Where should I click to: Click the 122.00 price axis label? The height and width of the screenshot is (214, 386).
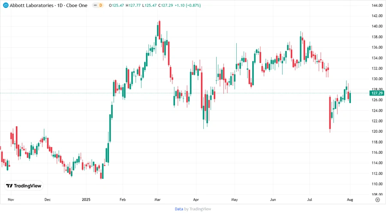[377, 121]
